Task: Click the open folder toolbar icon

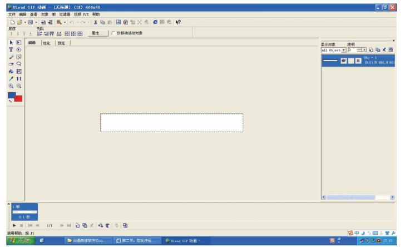Action: click(x=19, y=22)
